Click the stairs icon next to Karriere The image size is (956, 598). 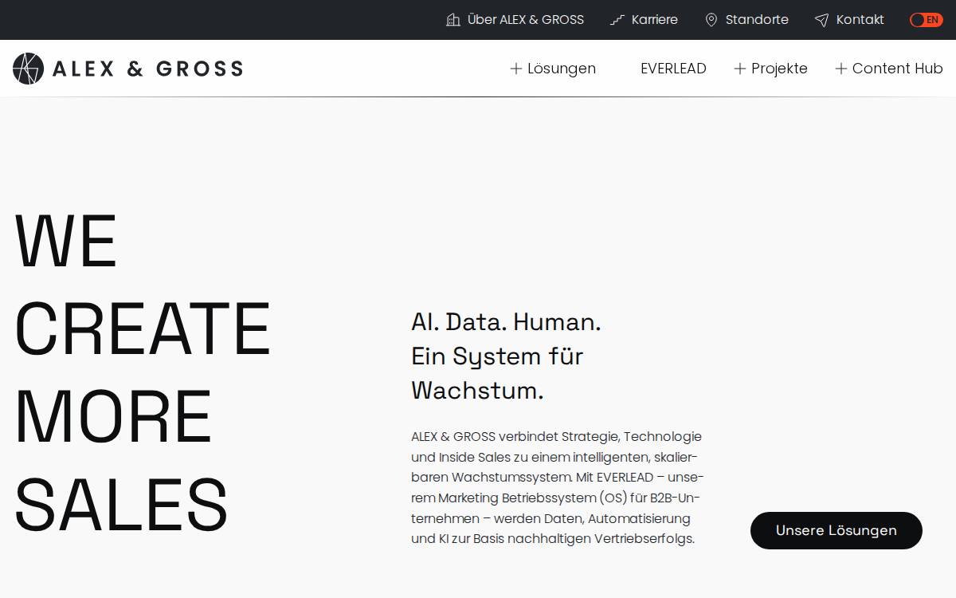(617, 20)
